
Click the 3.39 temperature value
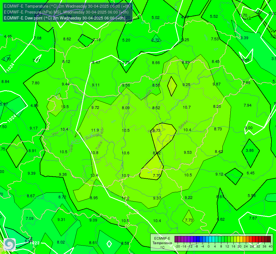tap(244, 38)
